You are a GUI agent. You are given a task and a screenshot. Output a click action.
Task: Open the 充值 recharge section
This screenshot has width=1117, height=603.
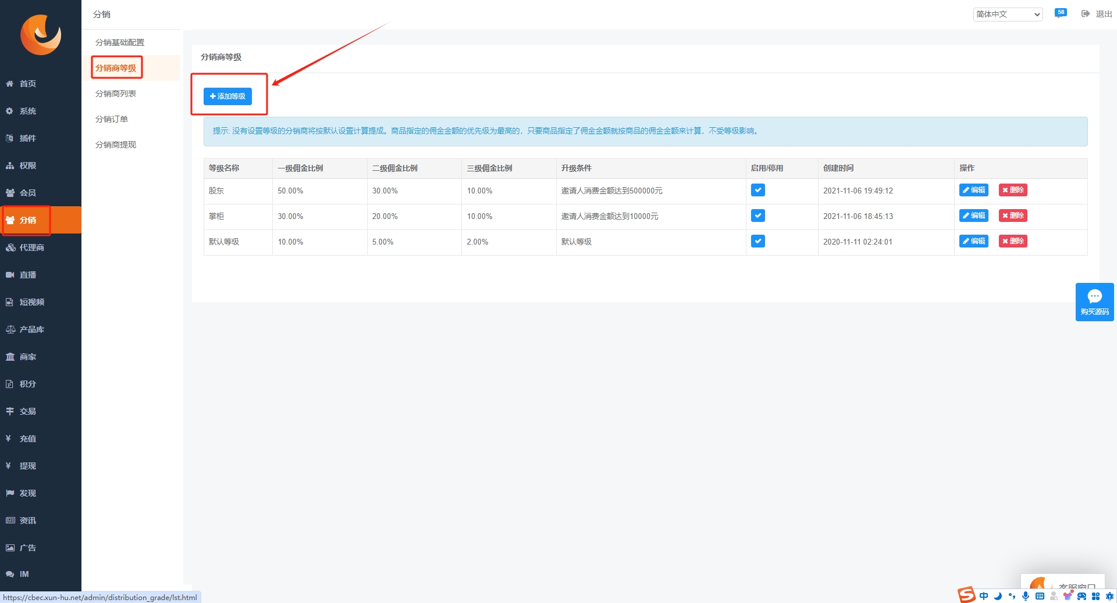click(x=41, y=439)
